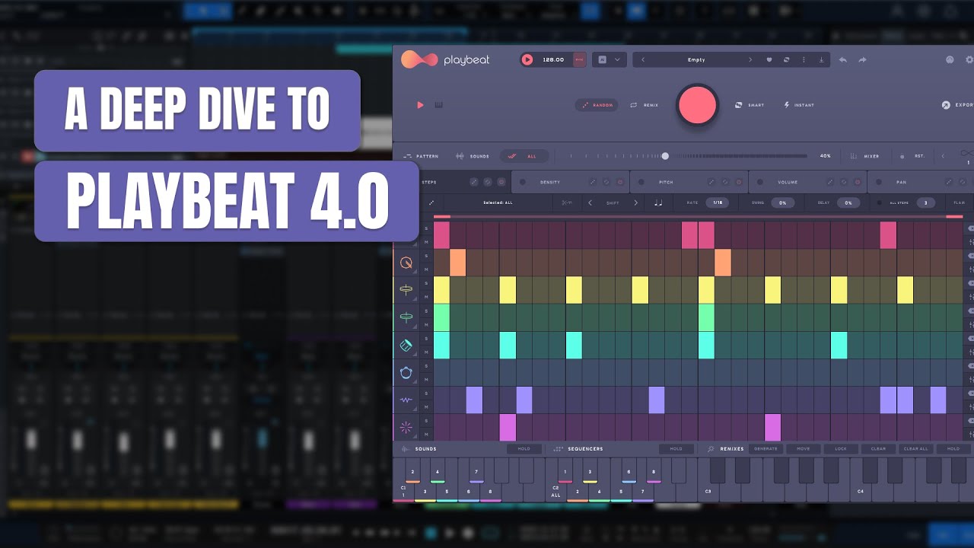The height and width of the screenshot is (548, 974).
Task: Select the blue tambourine track icon
Action: (x=406, y=372)
